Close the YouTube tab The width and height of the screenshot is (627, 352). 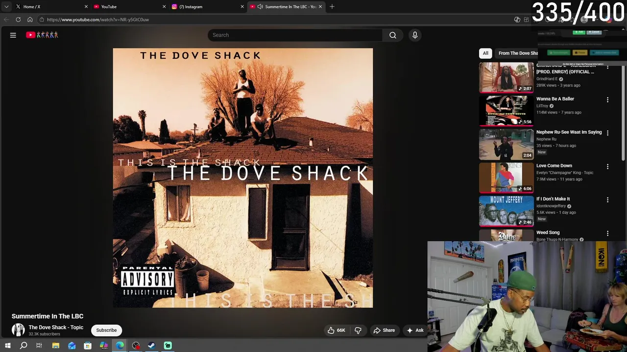pos(164,7)
